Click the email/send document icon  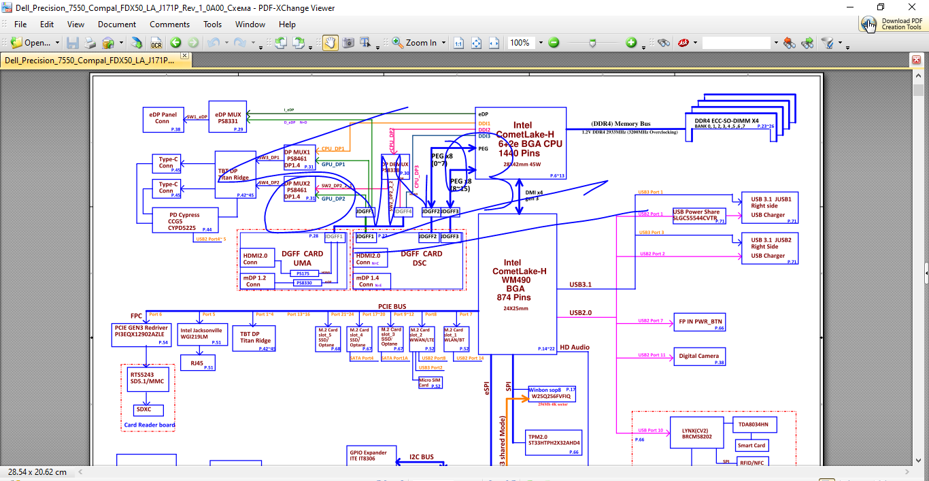[x=107, y=42]
